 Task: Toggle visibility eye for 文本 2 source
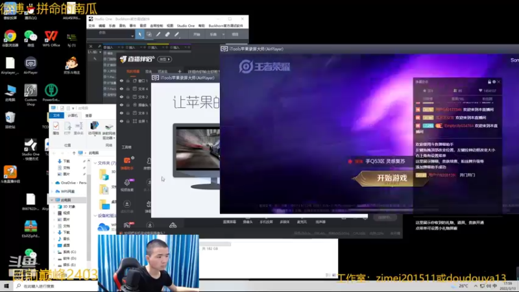coord(121,97)
